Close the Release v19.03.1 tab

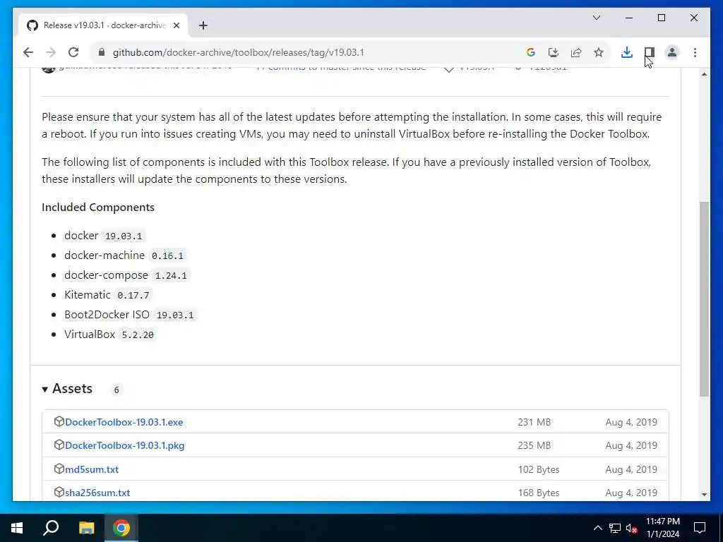(x=176, y=25)
